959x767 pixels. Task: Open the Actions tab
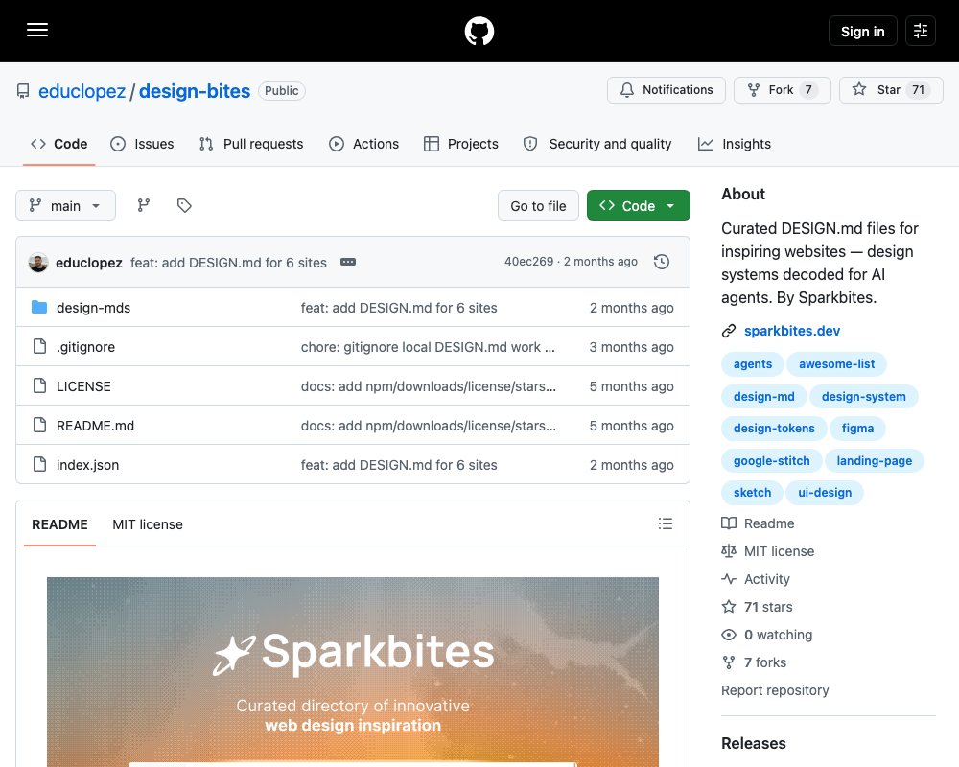363,144
